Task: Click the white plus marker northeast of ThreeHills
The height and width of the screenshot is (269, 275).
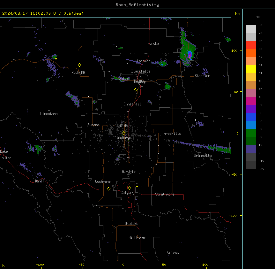Action: [195, 120]
